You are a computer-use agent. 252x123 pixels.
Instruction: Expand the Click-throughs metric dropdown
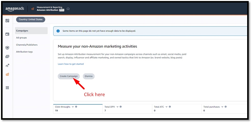pos(73,107)
